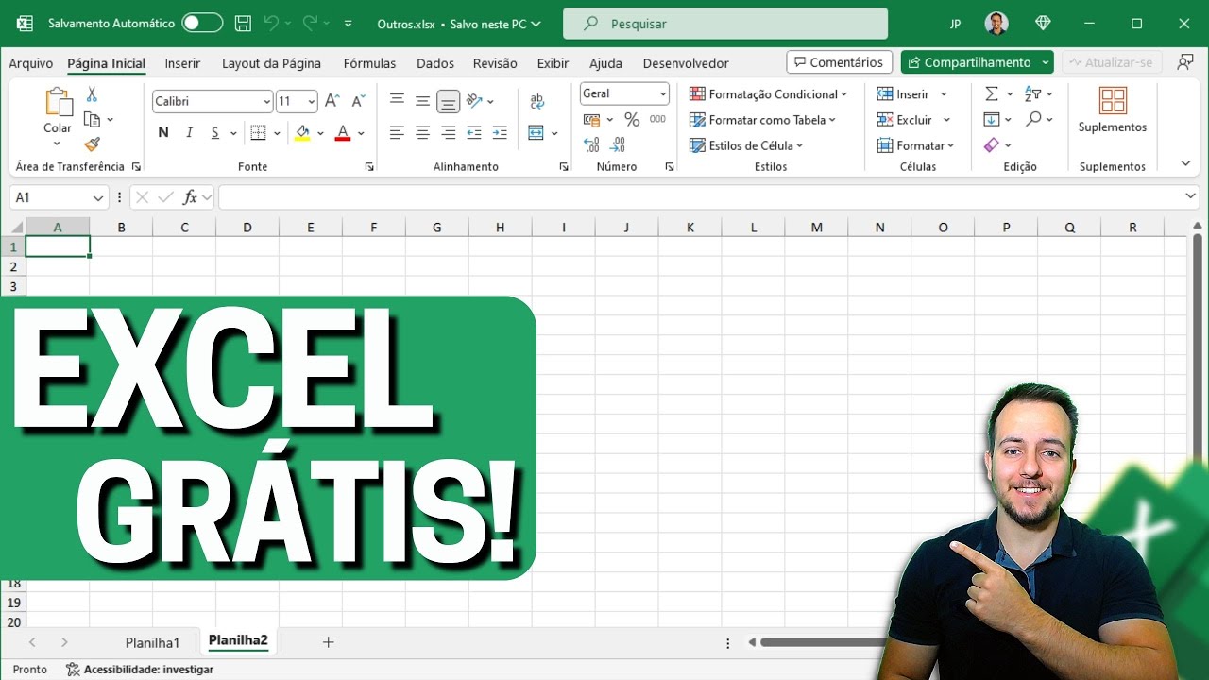Image resolution: width=1209 pixels, height=680 pixels.
Task: Decrease font size with smaller A
Action: click(x=358, y=101)
